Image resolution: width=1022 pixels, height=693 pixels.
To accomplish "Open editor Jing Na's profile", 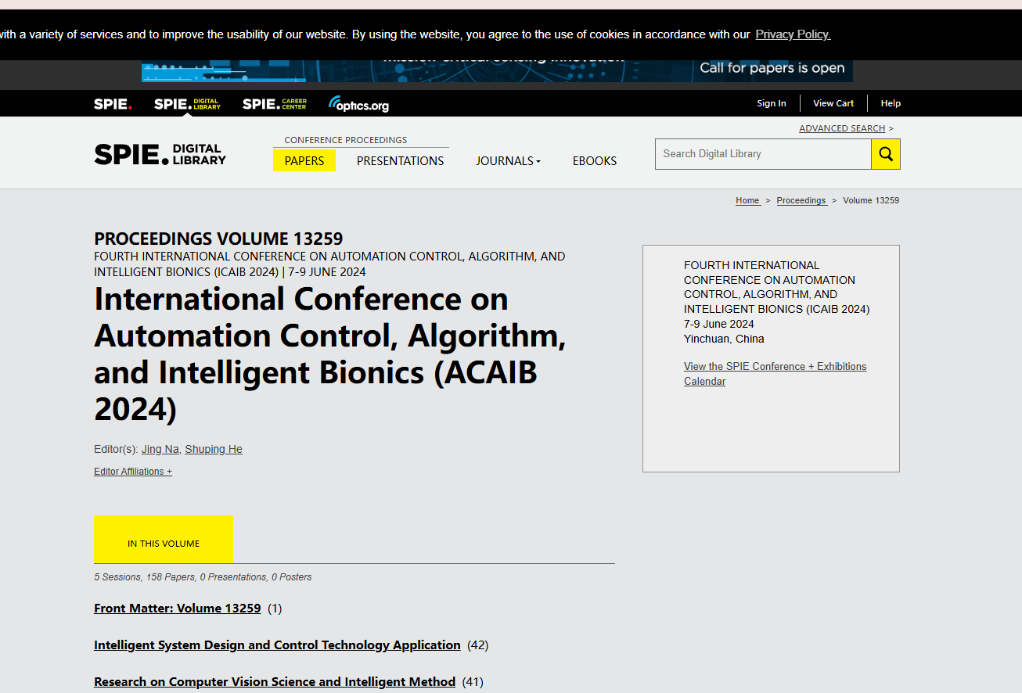I will click(x=160, y=449).
